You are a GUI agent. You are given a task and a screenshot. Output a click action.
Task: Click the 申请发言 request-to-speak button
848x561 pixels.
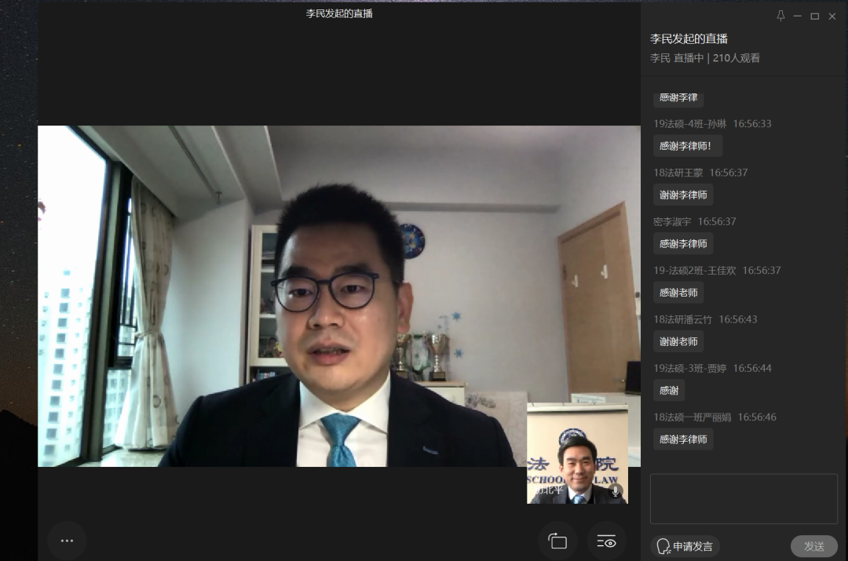coord(685,546)
